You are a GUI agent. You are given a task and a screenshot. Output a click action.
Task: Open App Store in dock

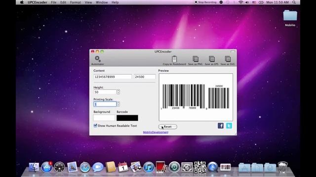point(47,167)
